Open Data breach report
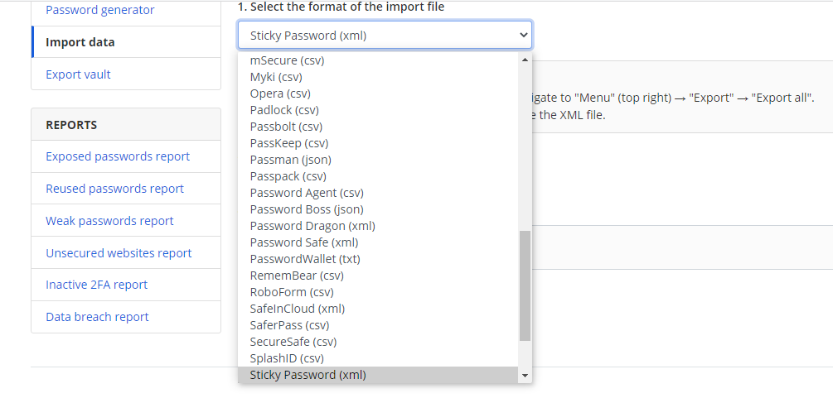 pyautogui.click(x=97, y=317)
